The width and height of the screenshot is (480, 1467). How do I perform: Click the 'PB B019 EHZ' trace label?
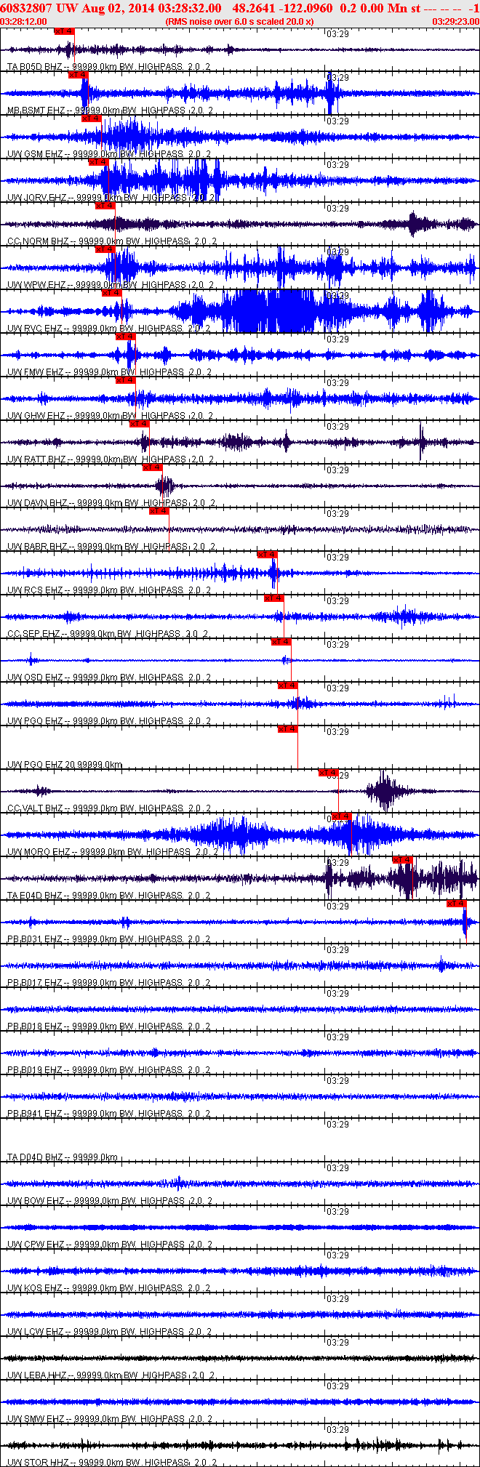point(35,1070)
